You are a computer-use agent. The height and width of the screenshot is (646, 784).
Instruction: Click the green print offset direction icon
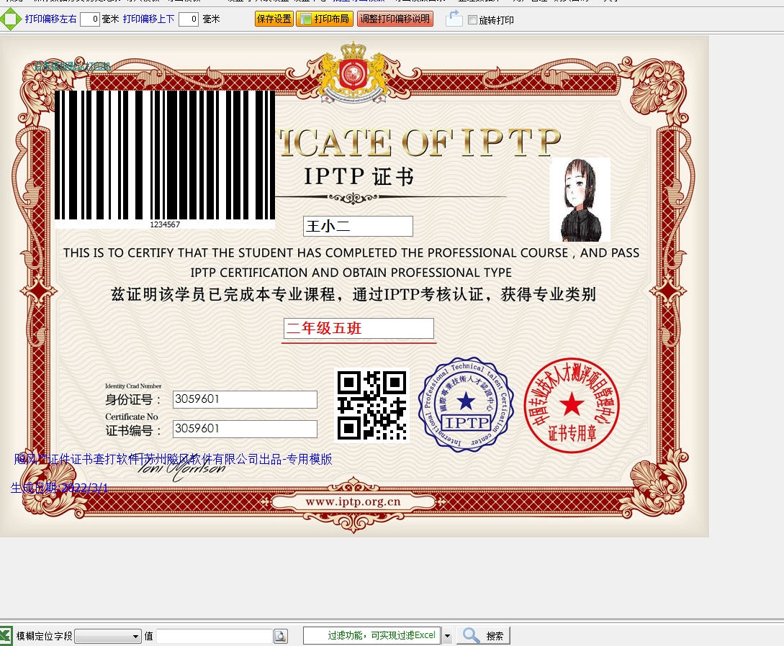(x=10, y=19)
